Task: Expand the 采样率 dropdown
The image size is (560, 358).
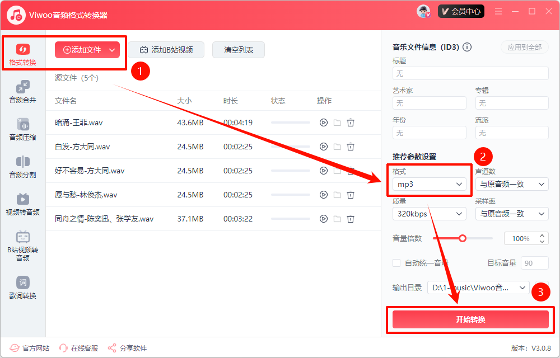Action: [x=512, y=214]
